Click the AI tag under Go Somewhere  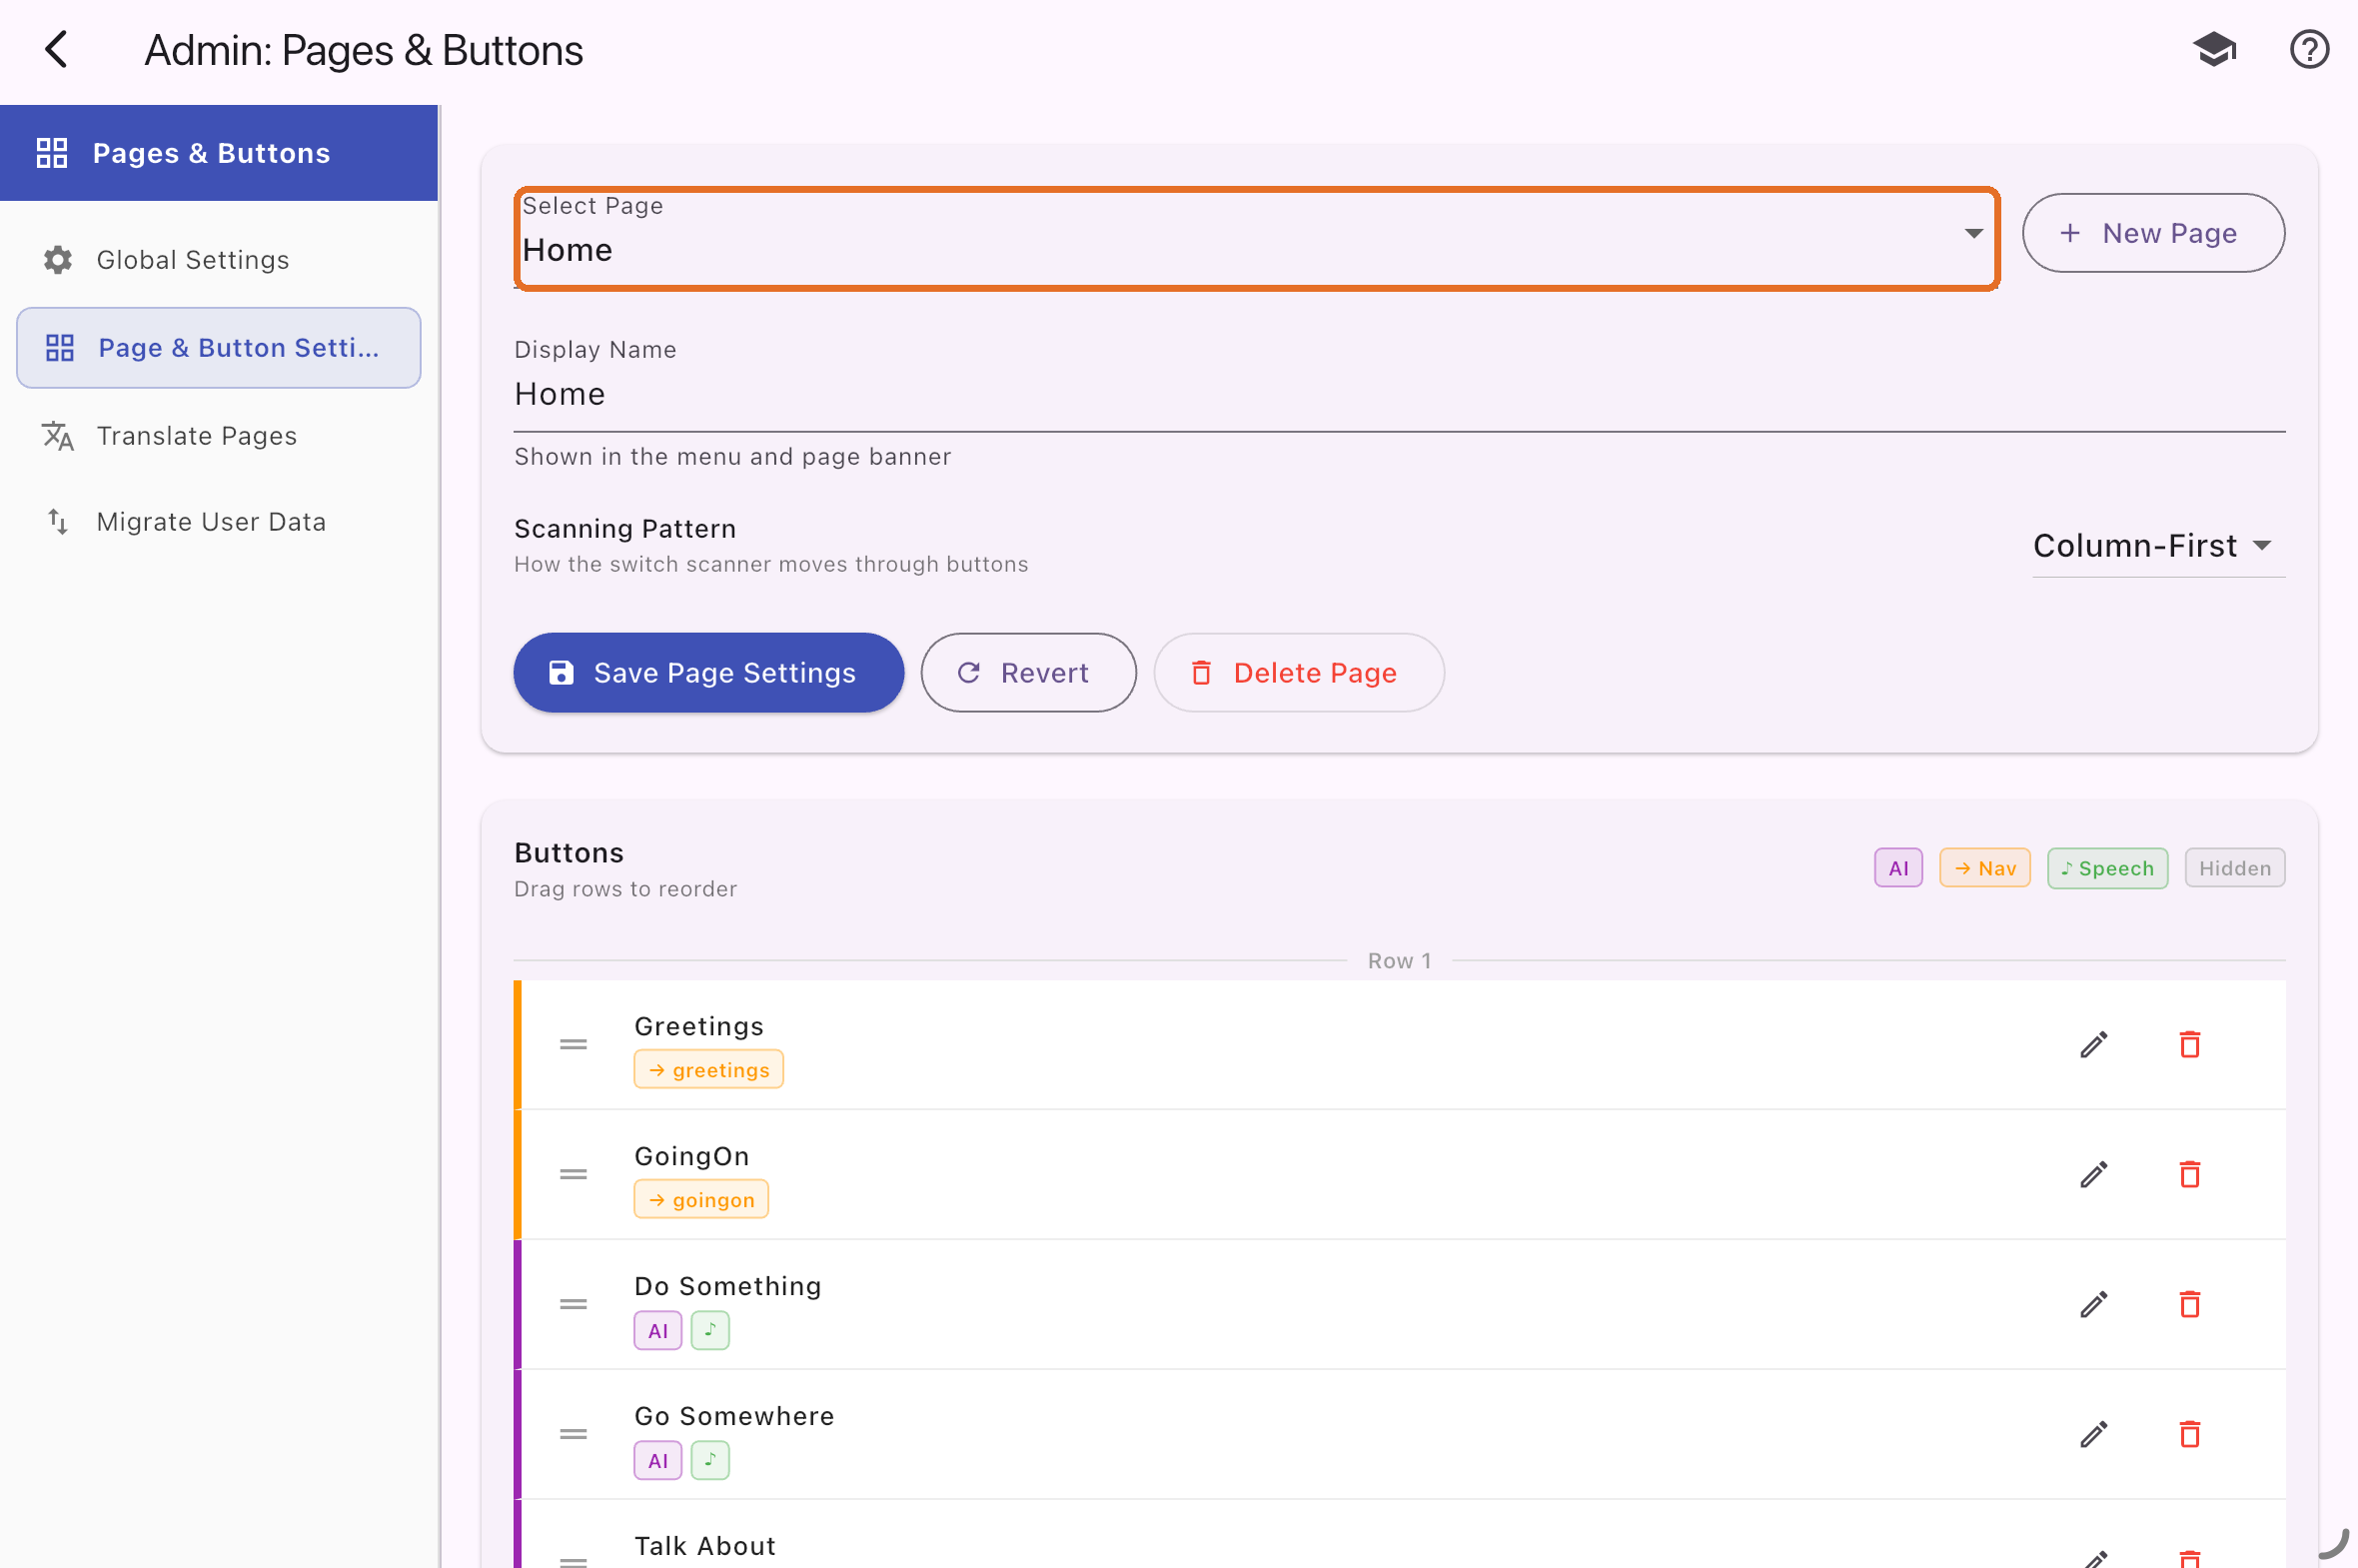(657, 1461)
